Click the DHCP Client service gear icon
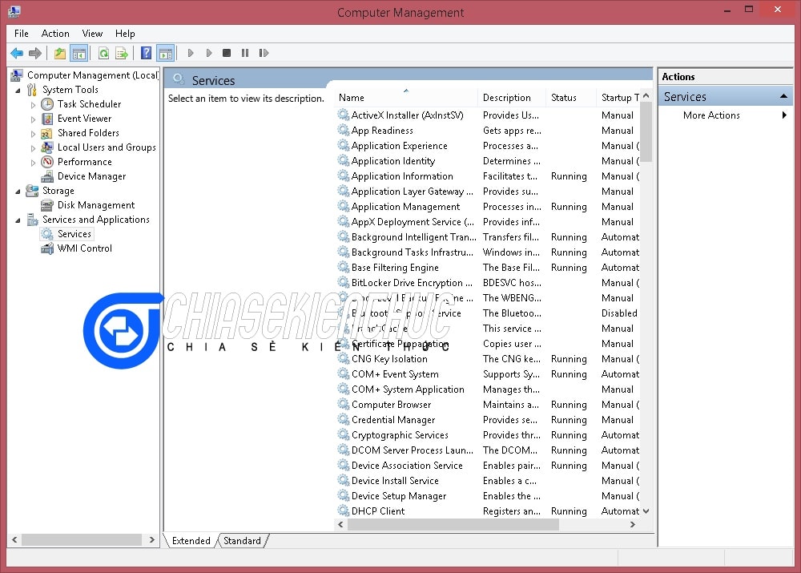Screen dimensions: 801x573 tap(344, 510)
